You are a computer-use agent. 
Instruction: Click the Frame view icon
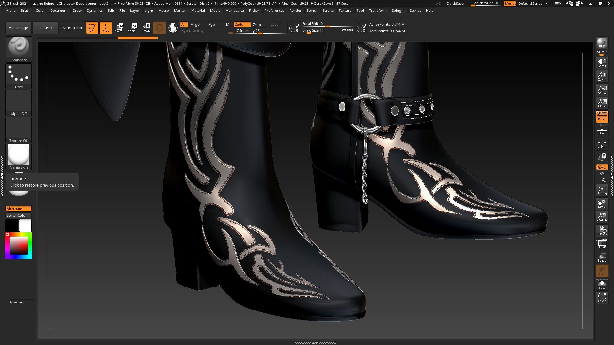click(x=602, y=190)
